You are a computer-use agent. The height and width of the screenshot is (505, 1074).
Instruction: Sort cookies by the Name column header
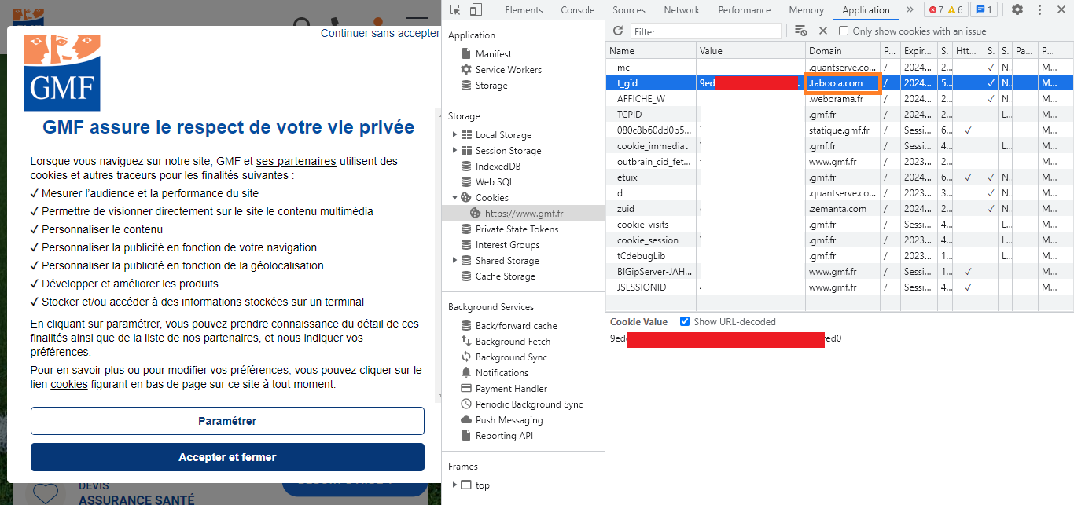pos(651,50)
